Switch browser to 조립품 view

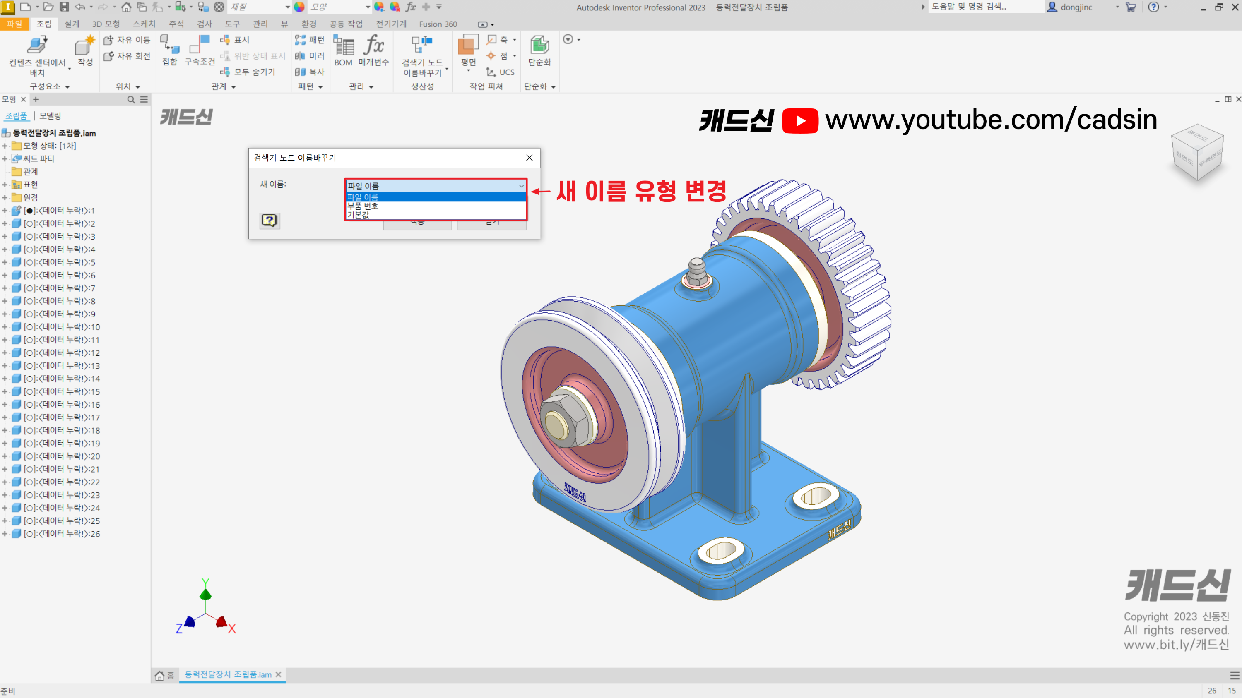click(x=17, y=115)
